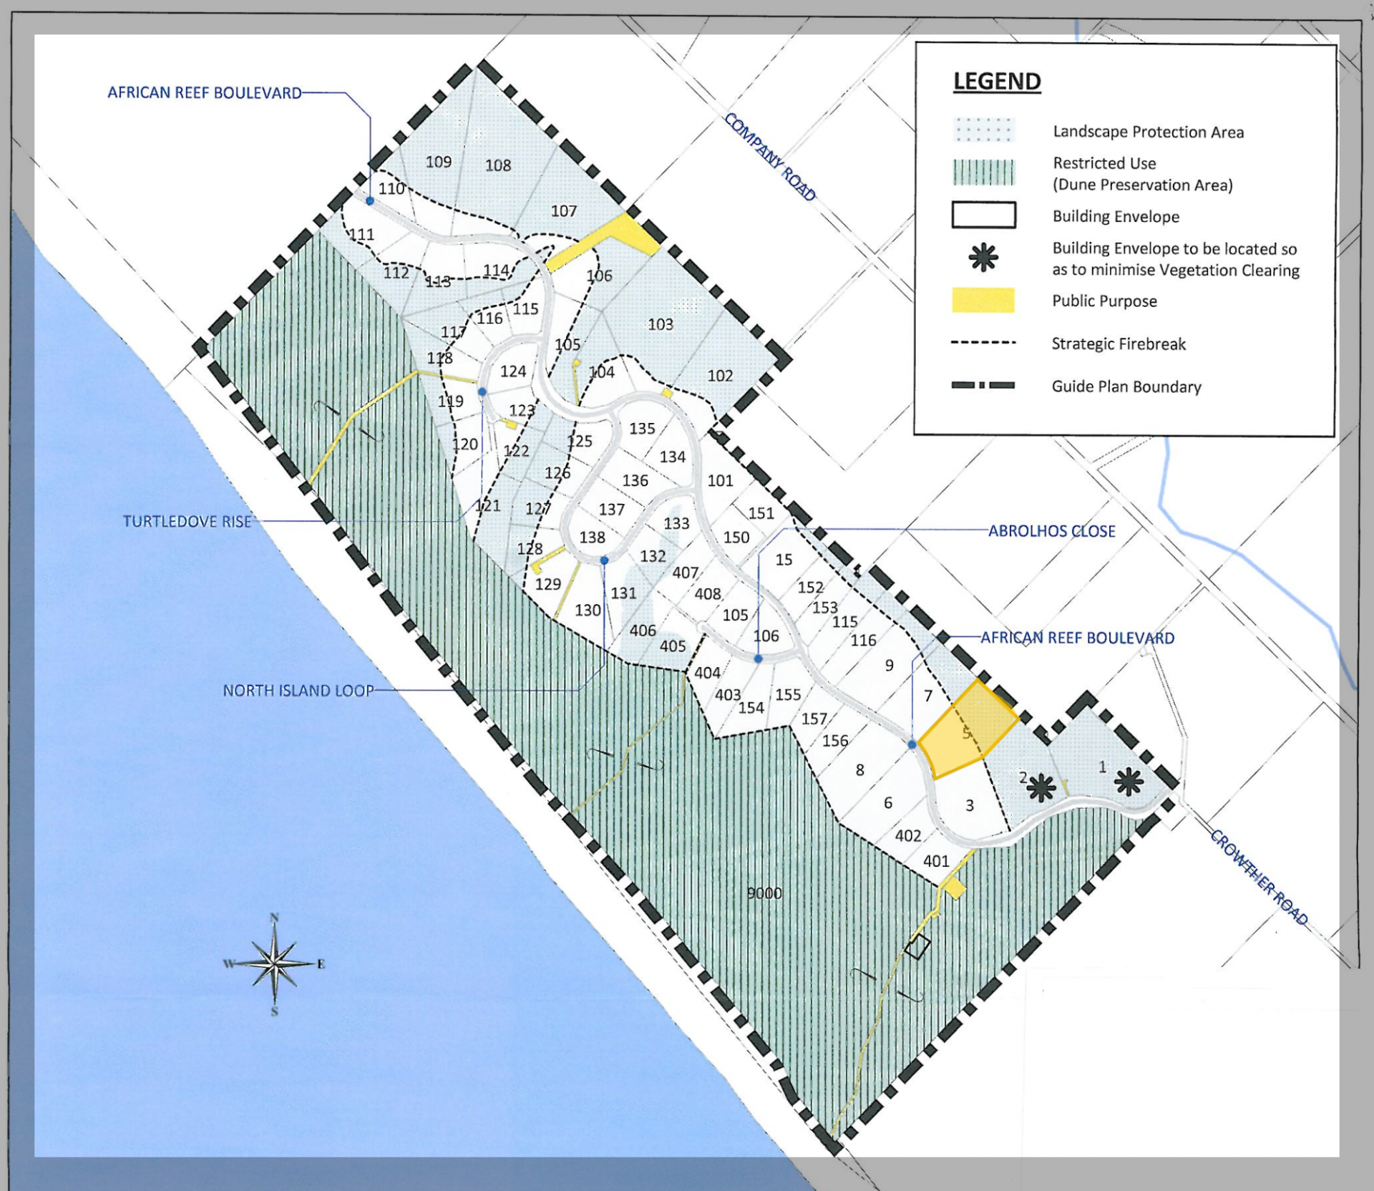Click the blue dot at North Island Loop
1374x1191 pixels.
[604, 560]
